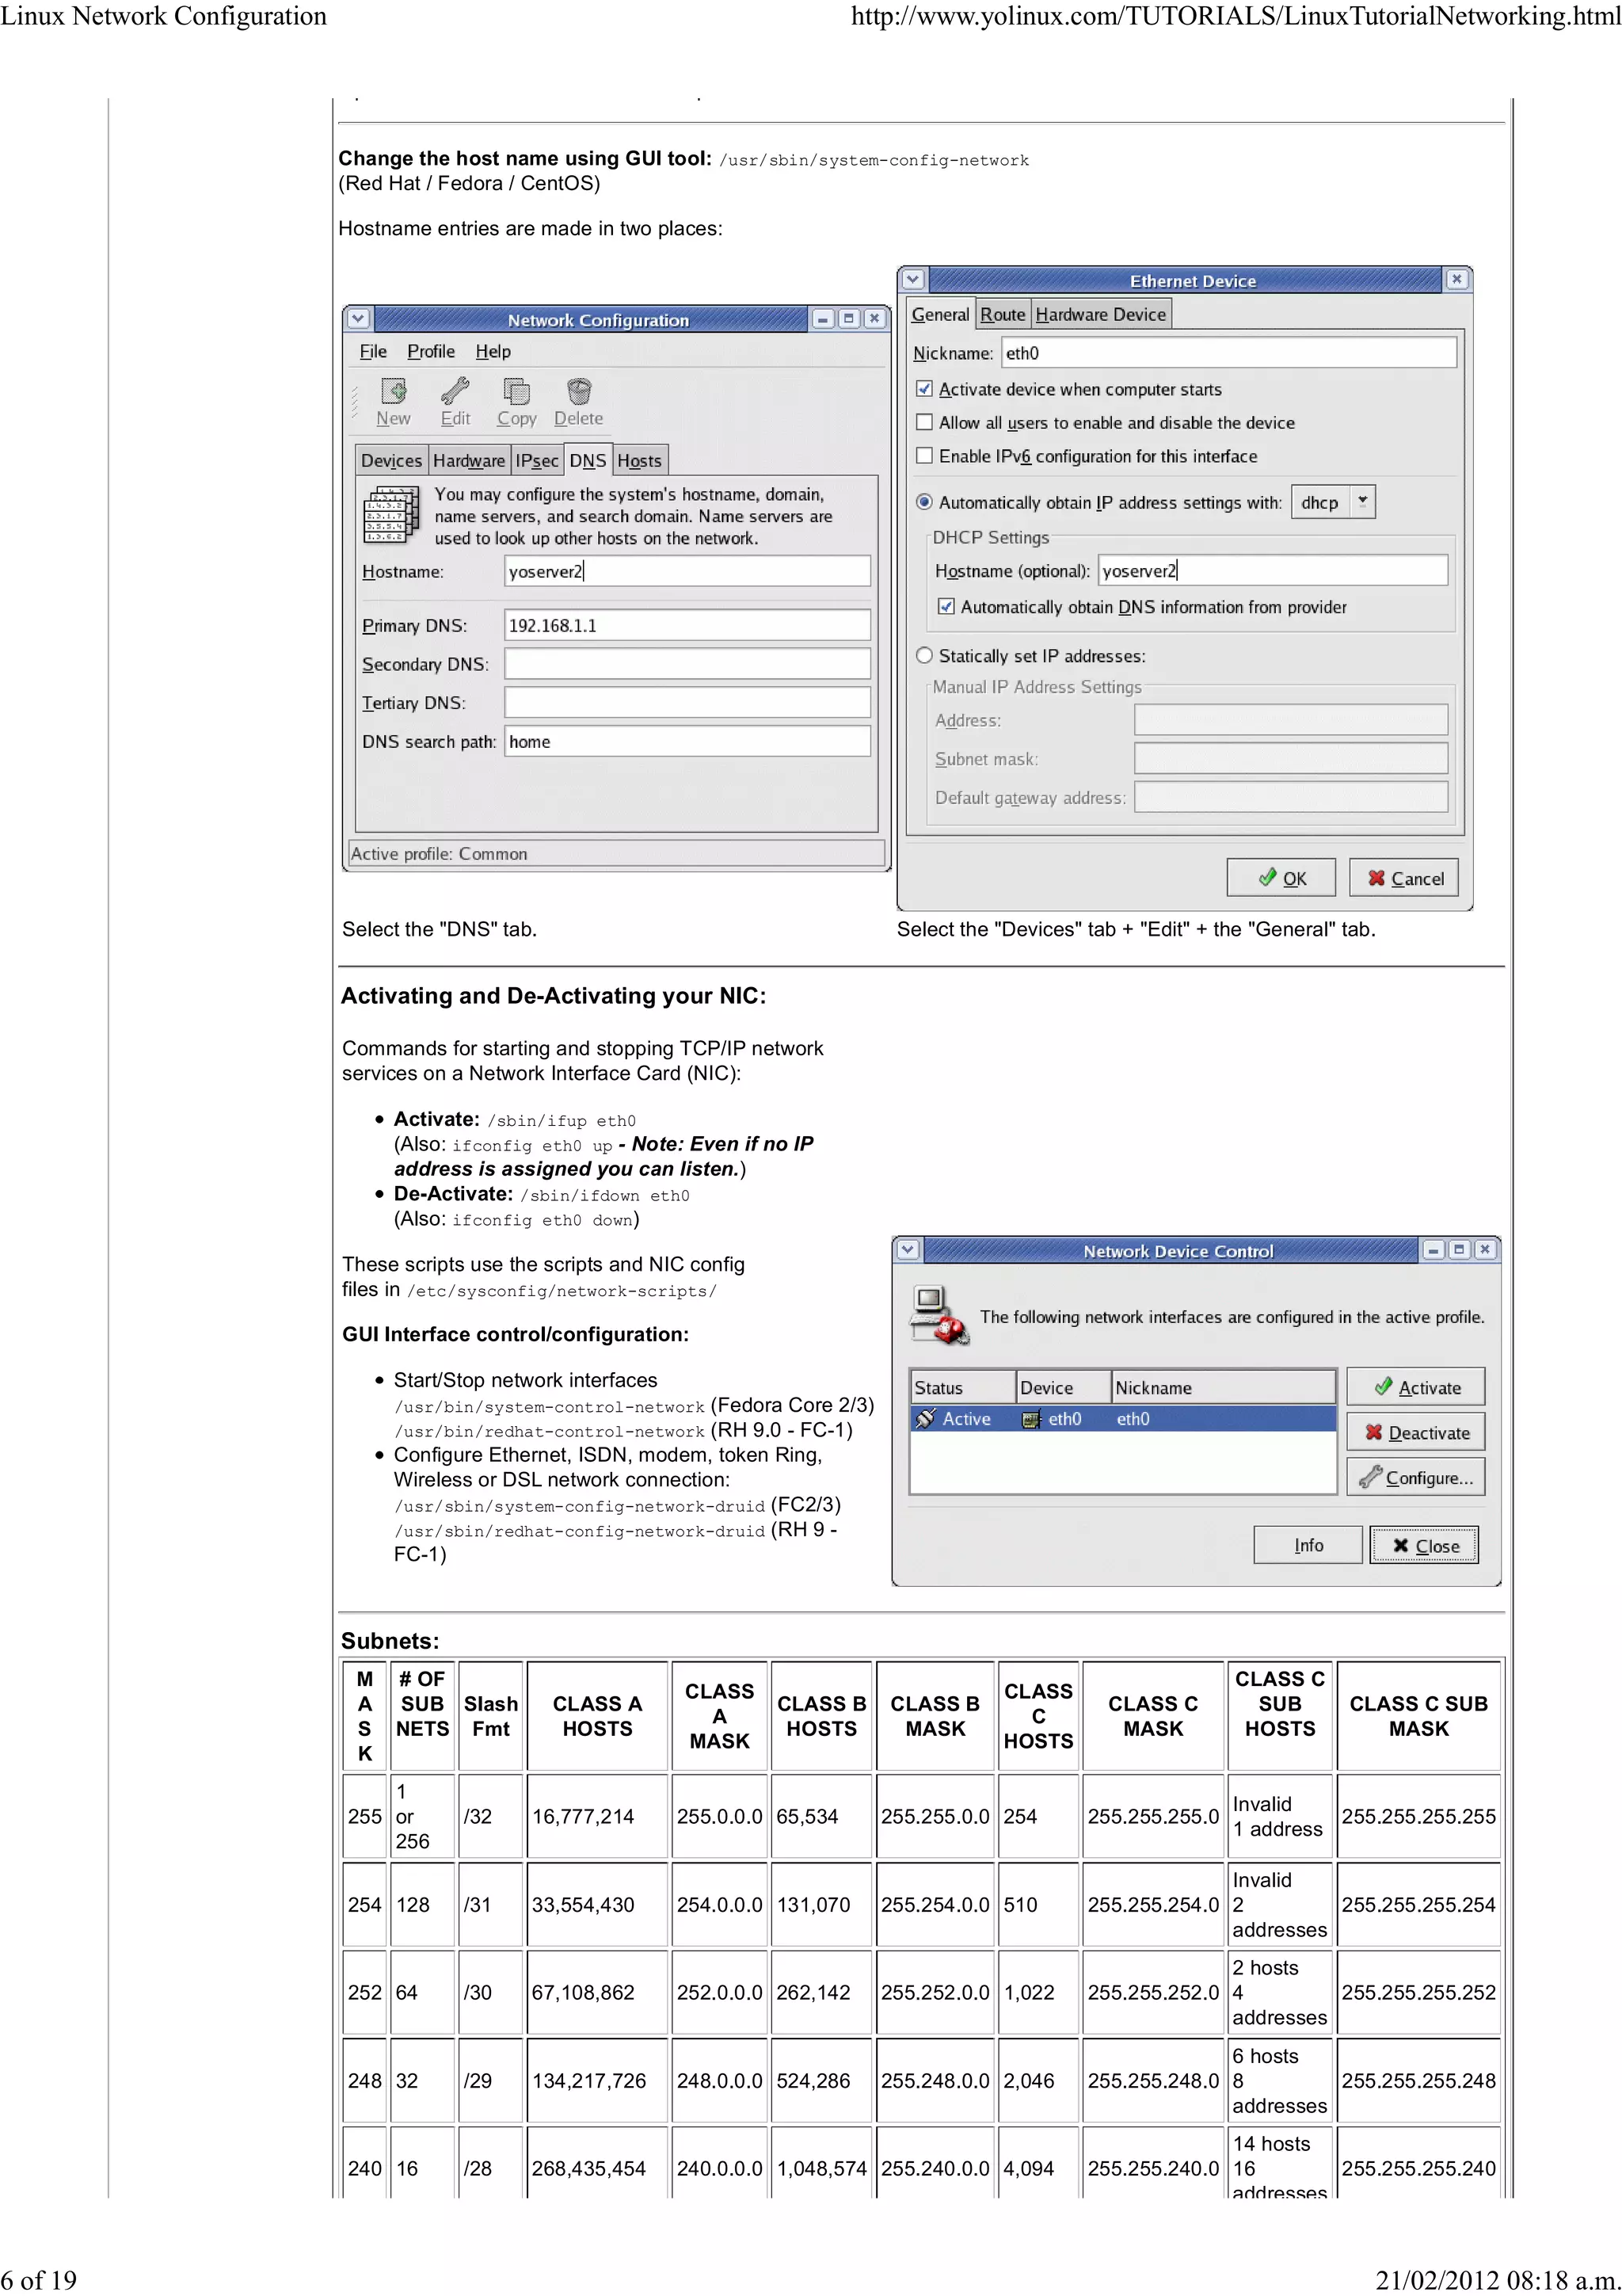Open the Help menu
The height and width of the screenshot is (2296, 1622).
(x=493, y=351)
